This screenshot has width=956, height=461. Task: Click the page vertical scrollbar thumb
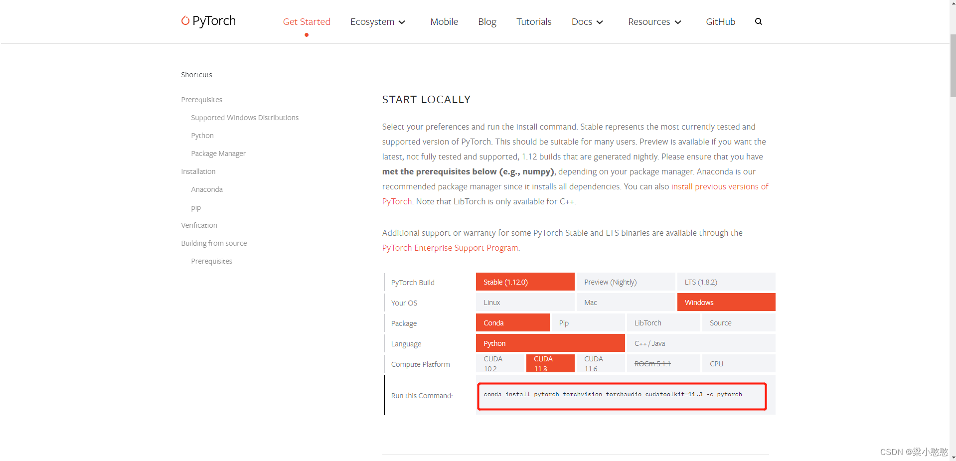(x=953, y=65)
